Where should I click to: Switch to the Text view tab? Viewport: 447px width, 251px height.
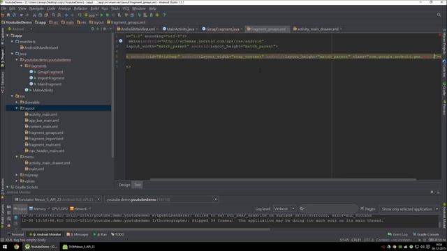[x=138, y=185]
